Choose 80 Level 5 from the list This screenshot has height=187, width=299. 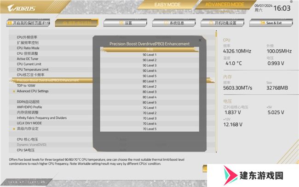pos(149,102)
